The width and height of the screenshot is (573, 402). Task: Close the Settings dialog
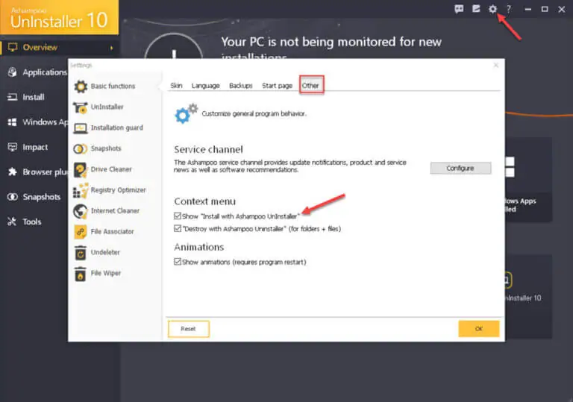coord(496,65)
